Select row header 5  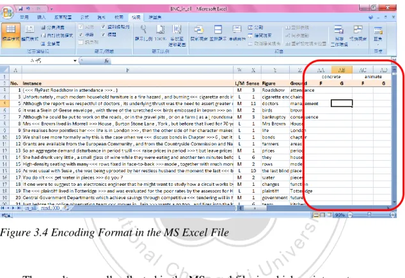click(x=4, y=103)
